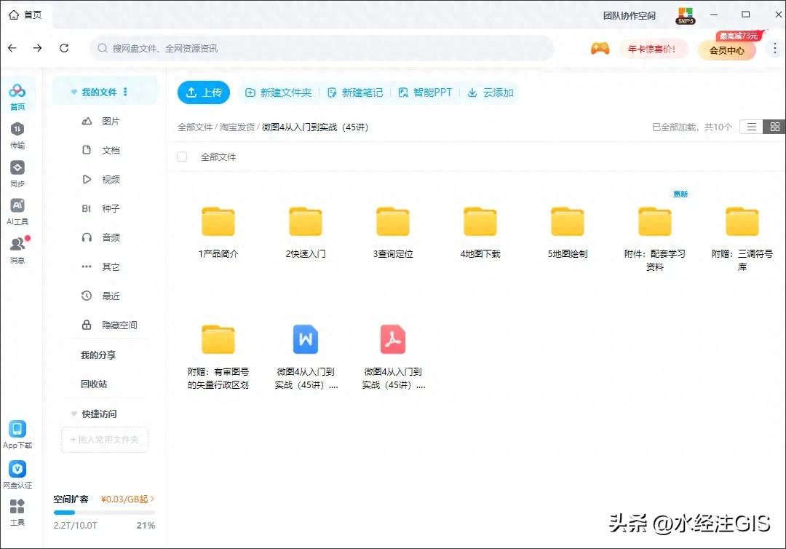Click the game controller icon

pyautogui.click(x=600, y=49)
